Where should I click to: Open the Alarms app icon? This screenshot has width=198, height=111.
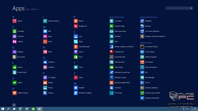click(x=14, y=21)
